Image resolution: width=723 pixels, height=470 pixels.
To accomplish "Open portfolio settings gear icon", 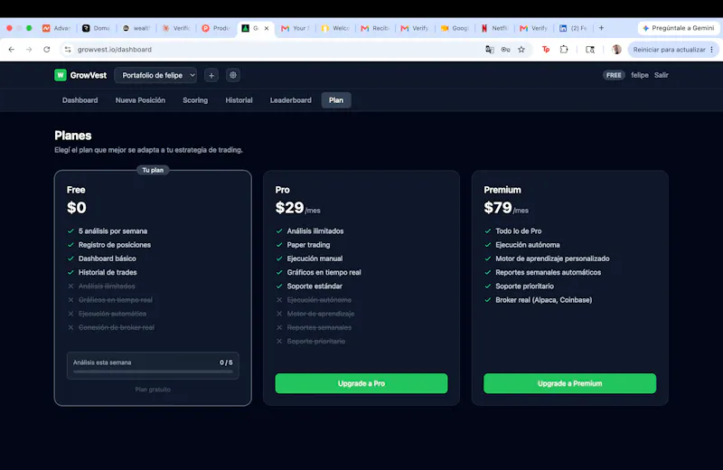I will pyautogui.click(x=233, y=75).
